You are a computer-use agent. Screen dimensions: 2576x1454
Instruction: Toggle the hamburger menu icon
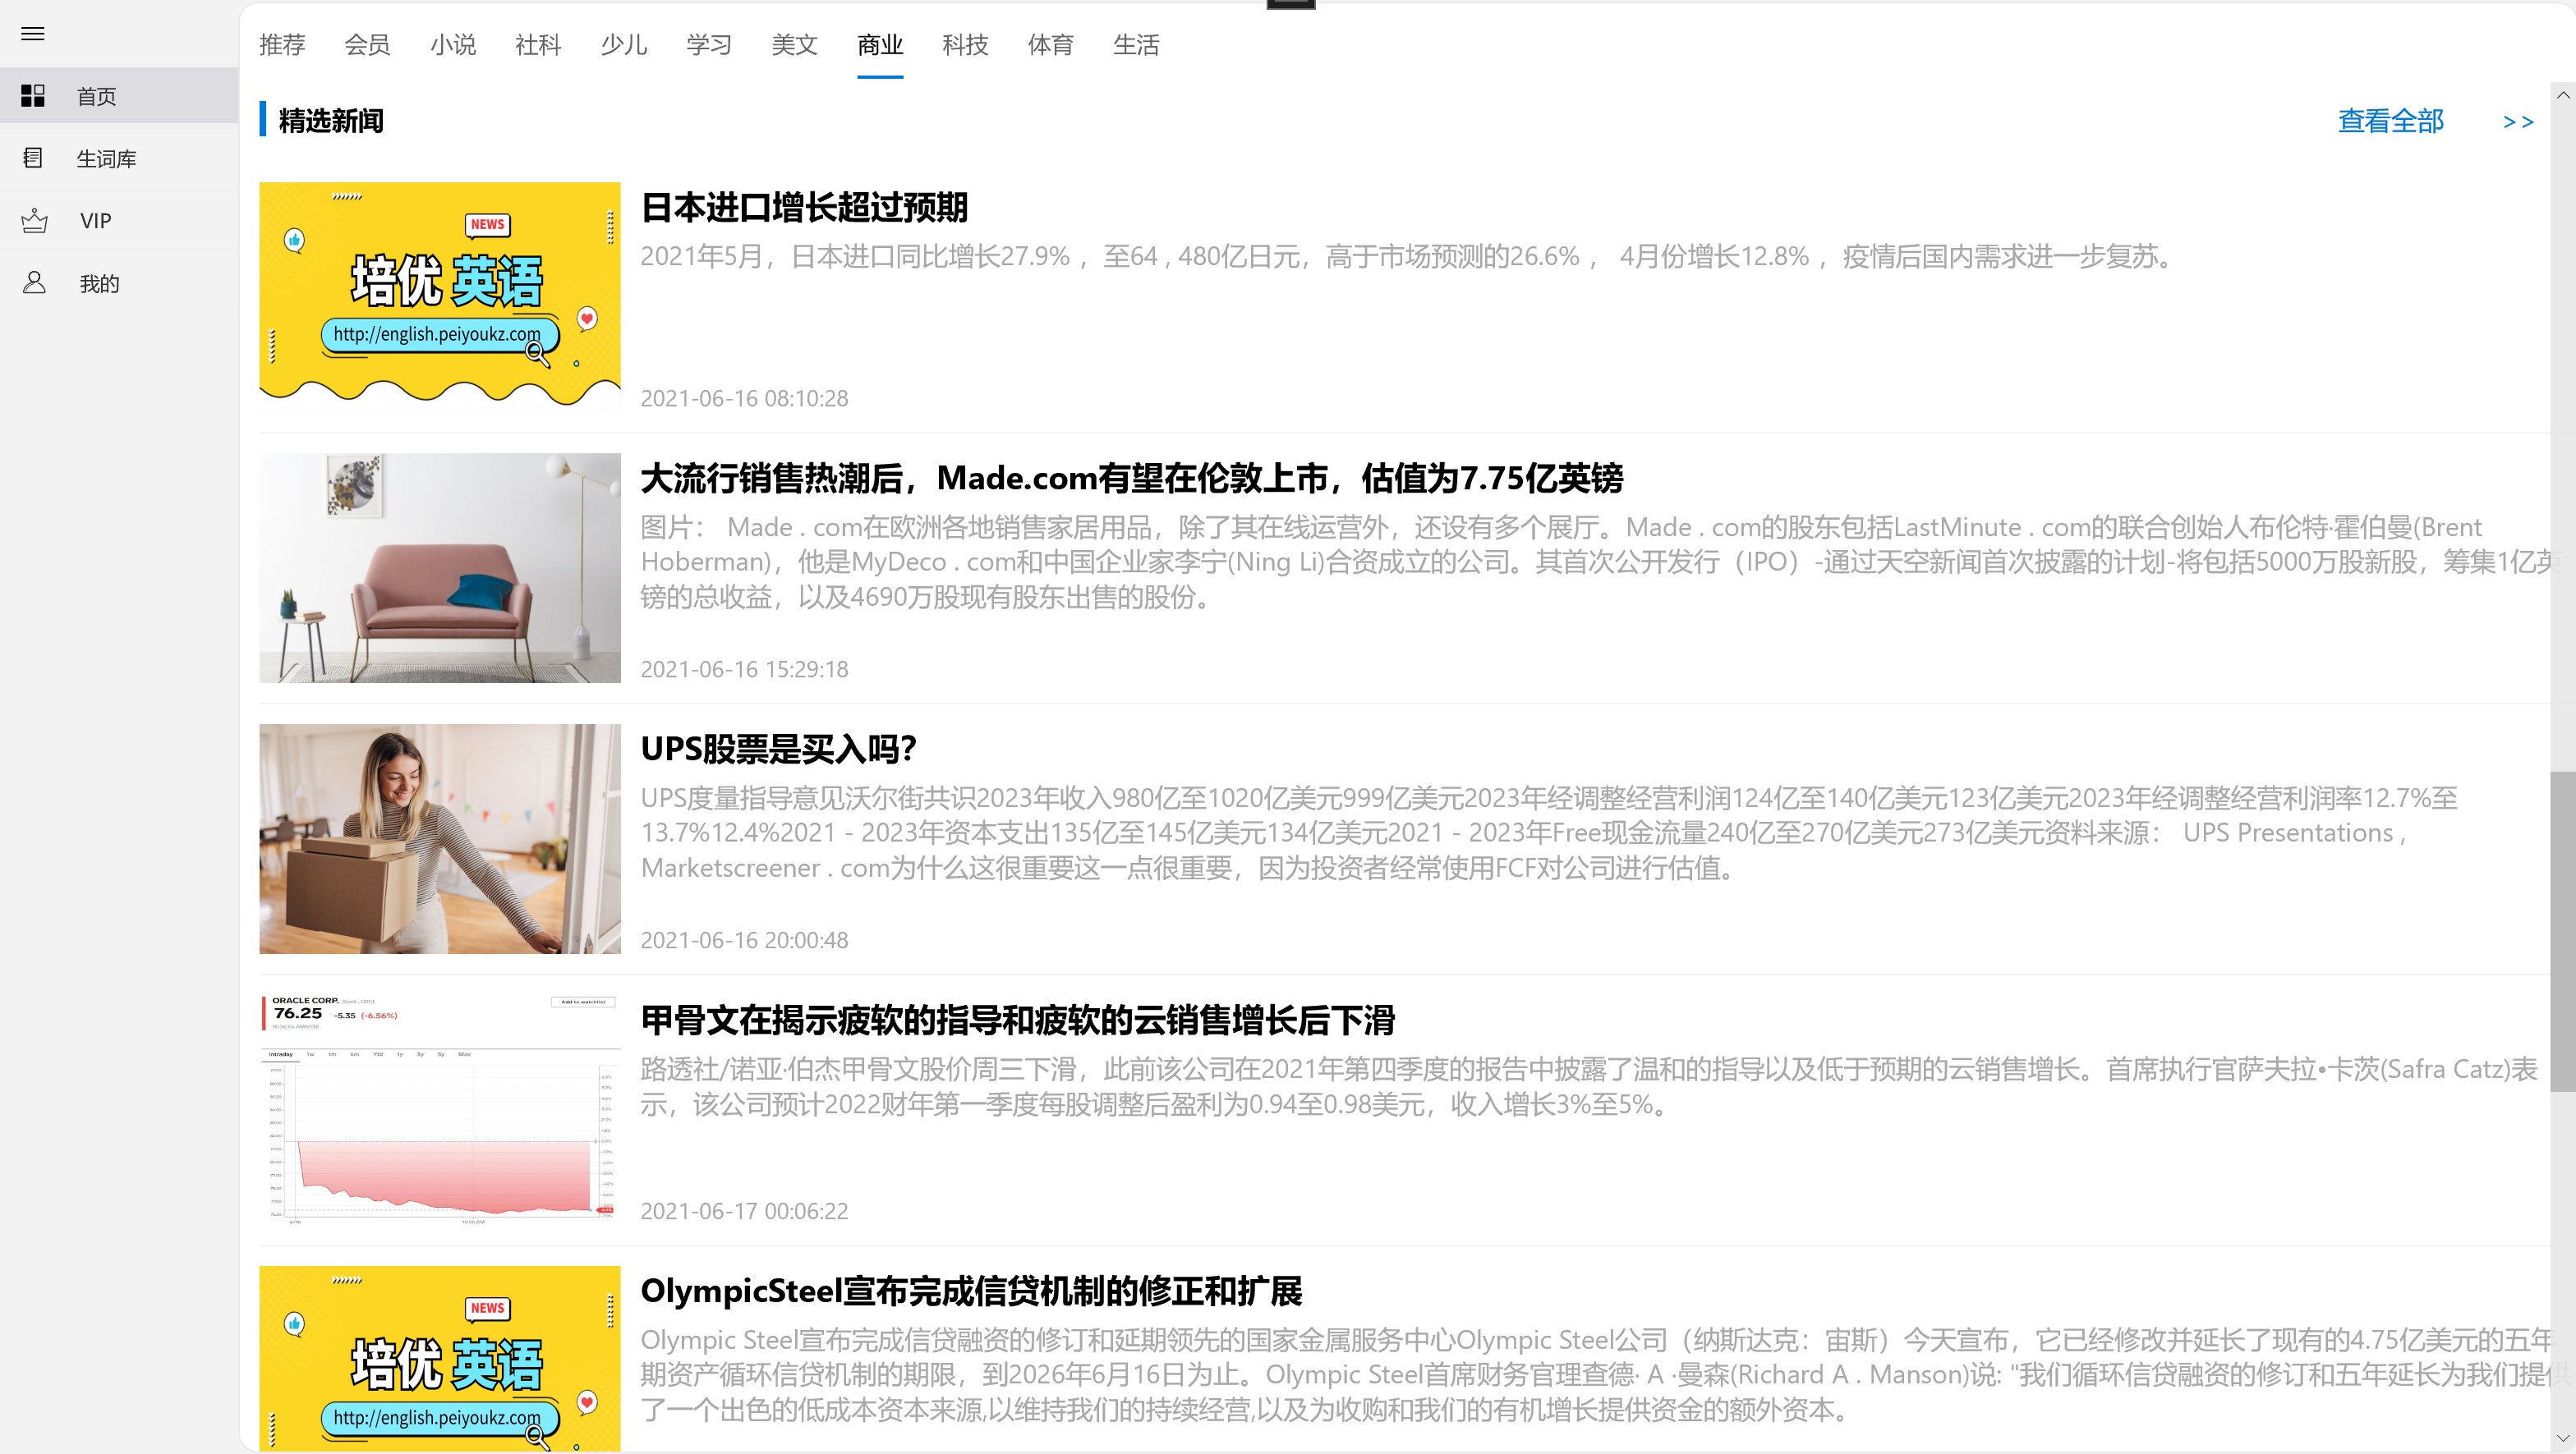coord(33,34)
